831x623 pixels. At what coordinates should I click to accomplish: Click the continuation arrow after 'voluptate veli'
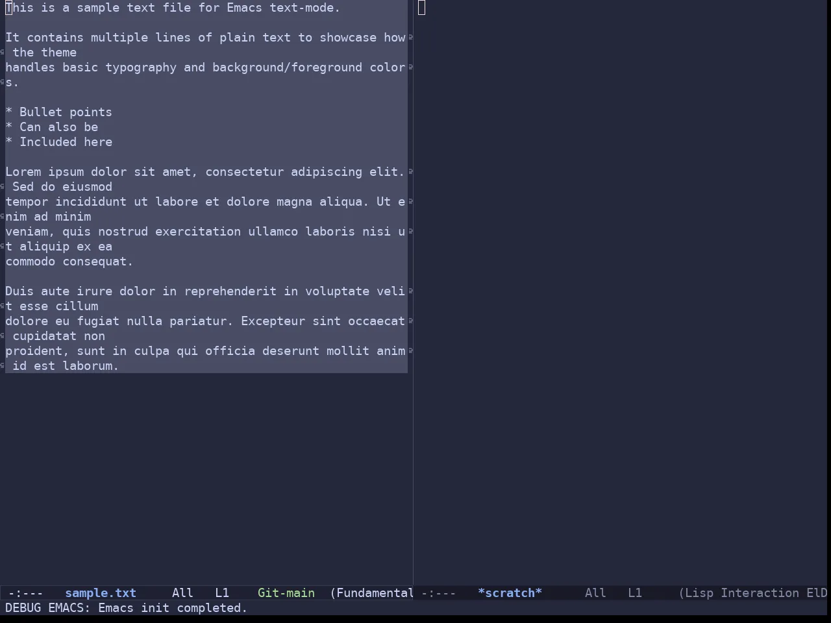click(x=410, y=291)
